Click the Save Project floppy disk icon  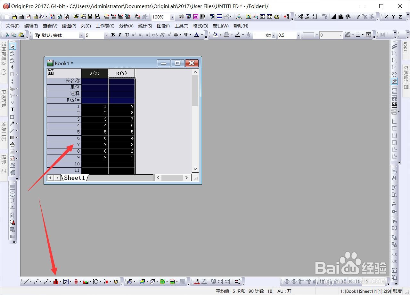coord(90,17)
